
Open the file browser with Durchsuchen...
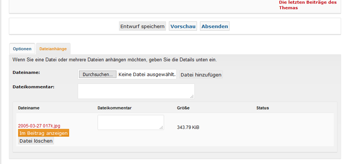pyautogui.click(x=98, y=75)
